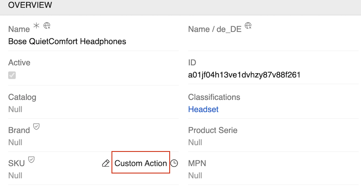Open the SKU history clock icon
This screenshot has height=187, width=361.
pos(174,163)
